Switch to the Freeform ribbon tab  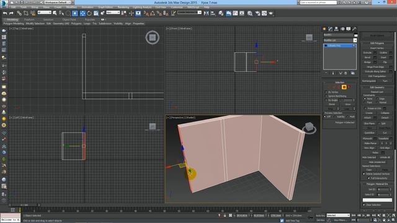tap(29, 19)
